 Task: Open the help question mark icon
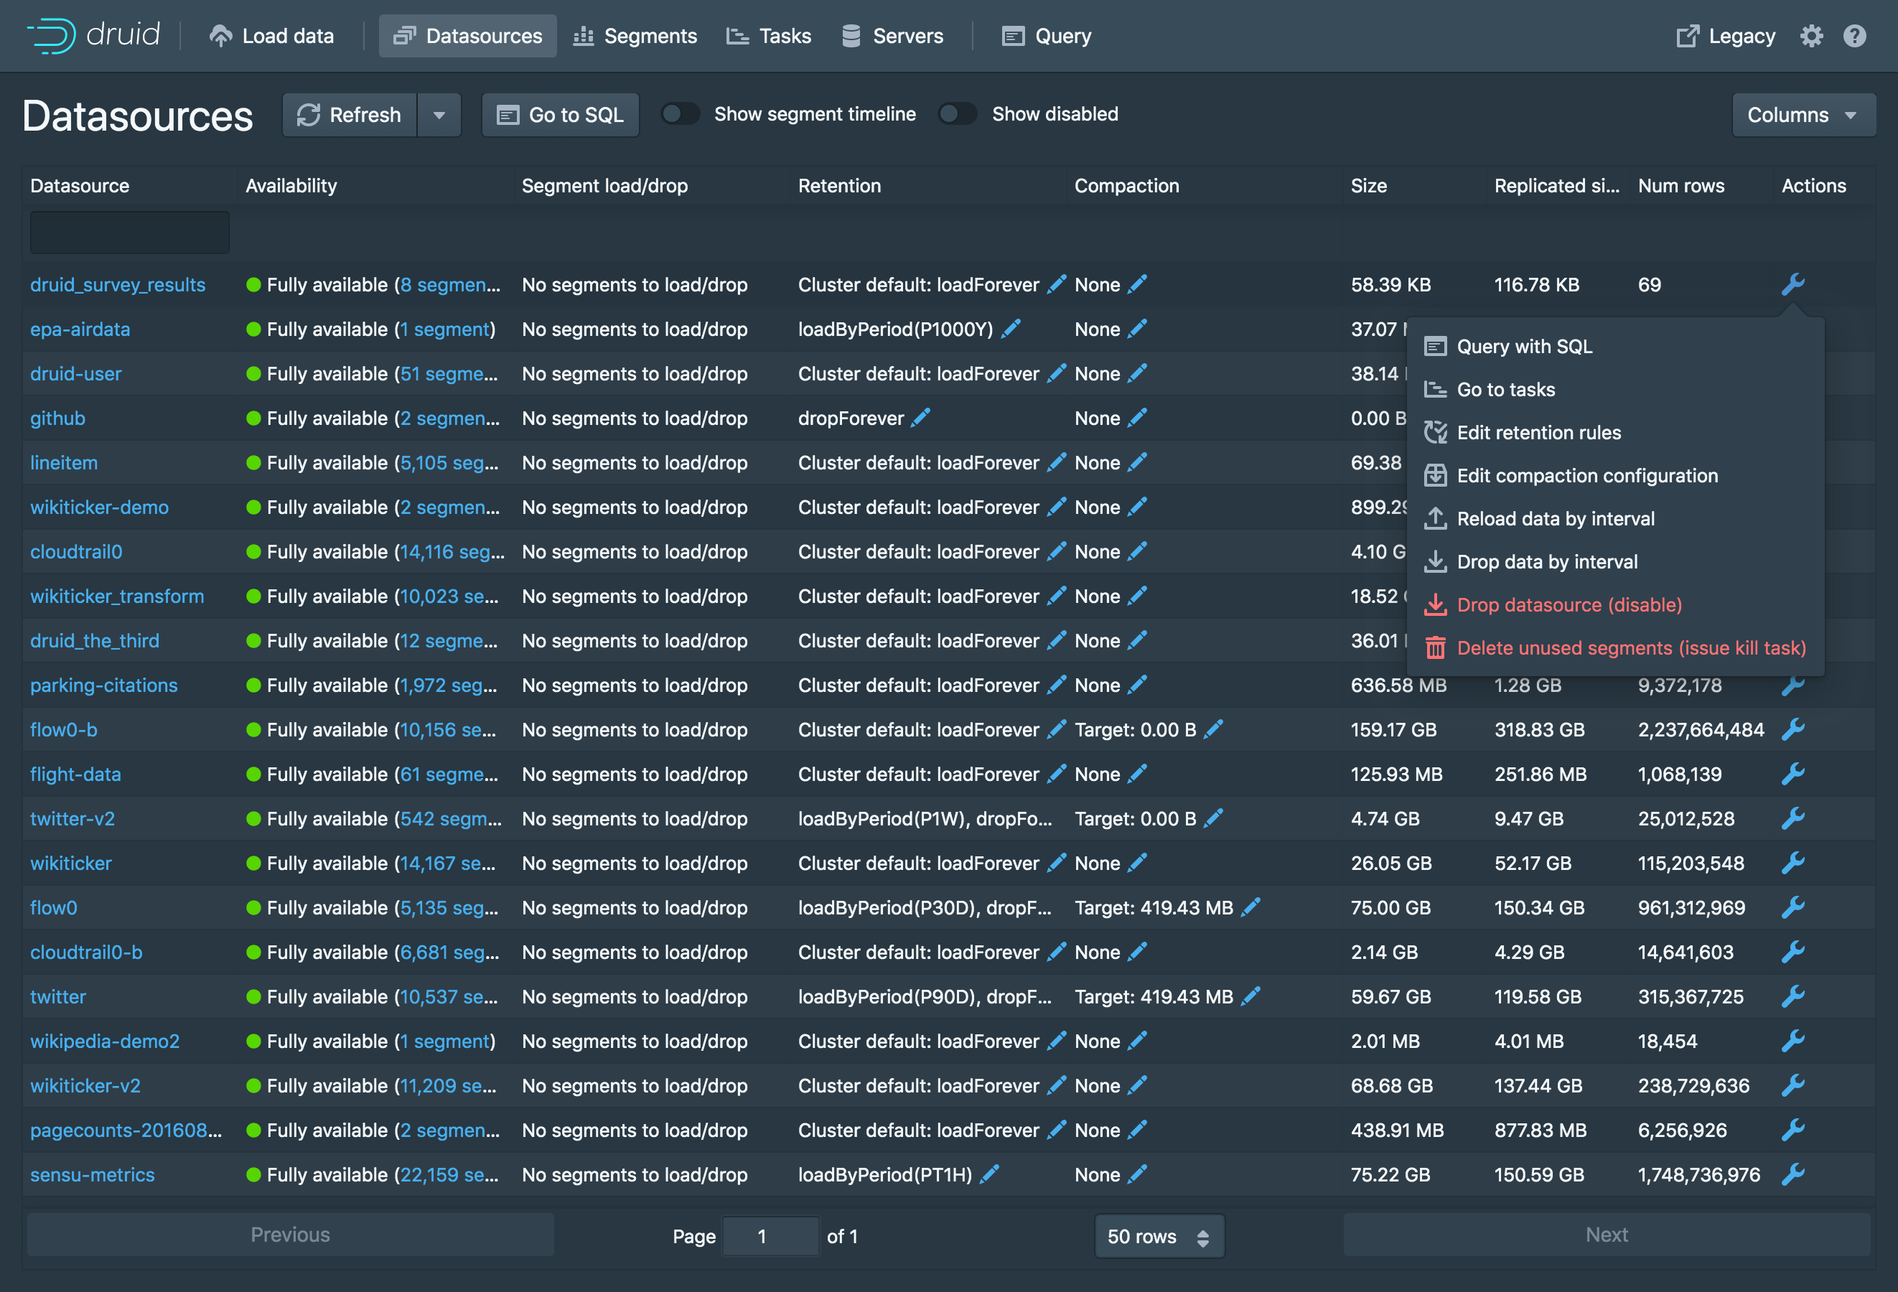1854,36
